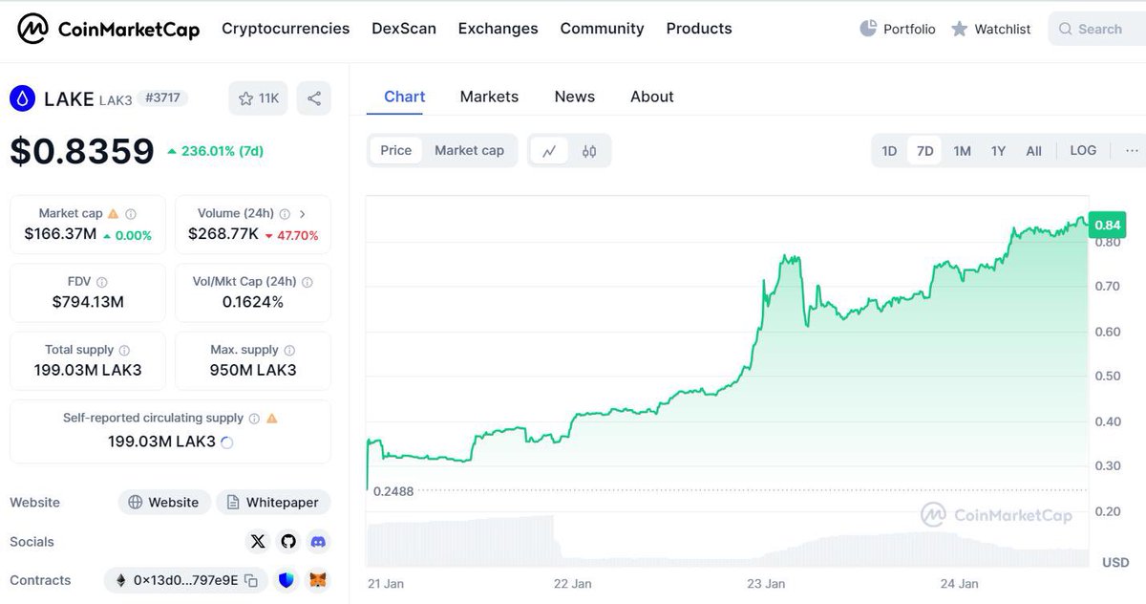Open the Discord social link
The width and height of the screenshot is (1146, 604).
click(319, 542)
